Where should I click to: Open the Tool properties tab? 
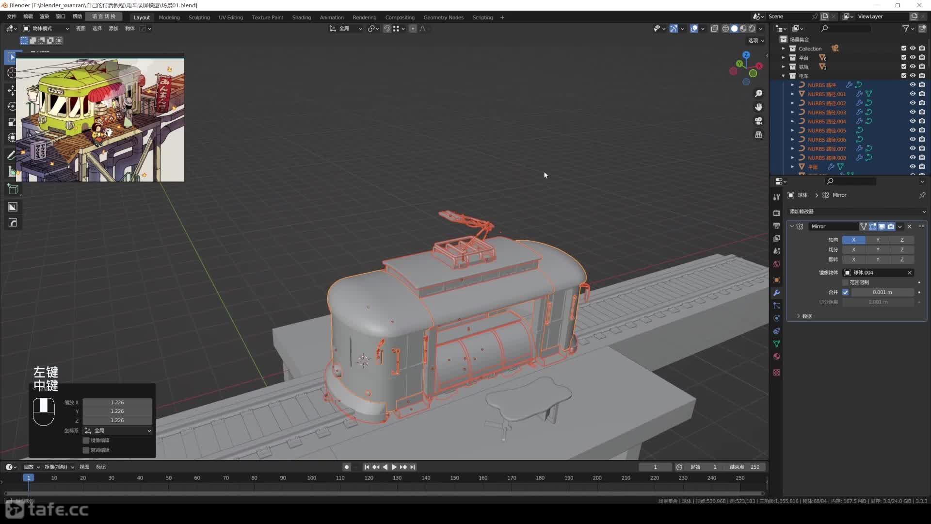(776, 197)
